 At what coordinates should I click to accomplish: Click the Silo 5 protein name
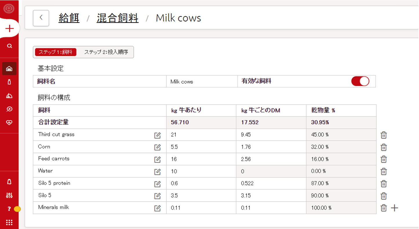pyautogui.click(x=54, y=183)
